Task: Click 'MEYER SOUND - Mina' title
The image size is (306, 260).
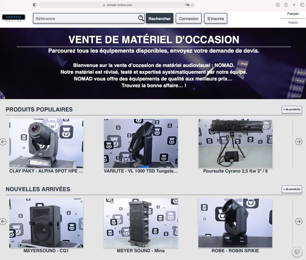Action: coord(141,250)
